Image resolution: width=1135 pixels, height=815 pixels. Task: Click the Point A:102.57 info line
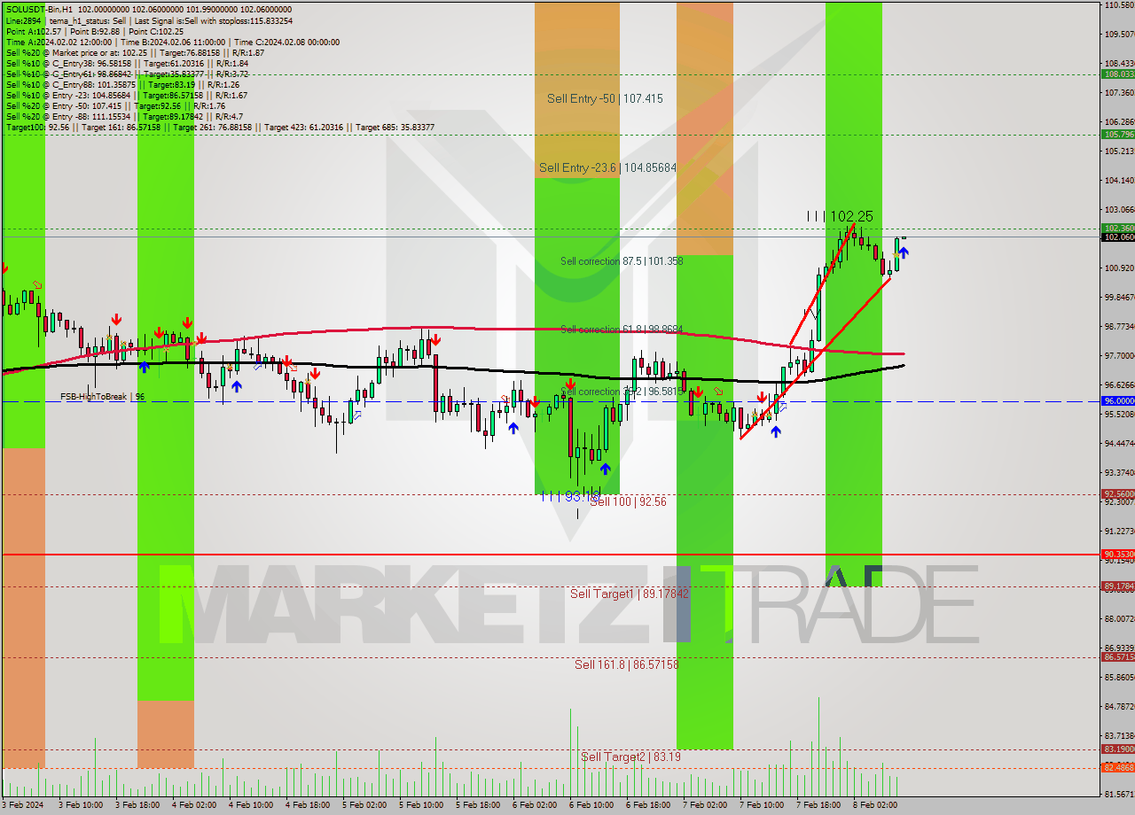(95, 31)
